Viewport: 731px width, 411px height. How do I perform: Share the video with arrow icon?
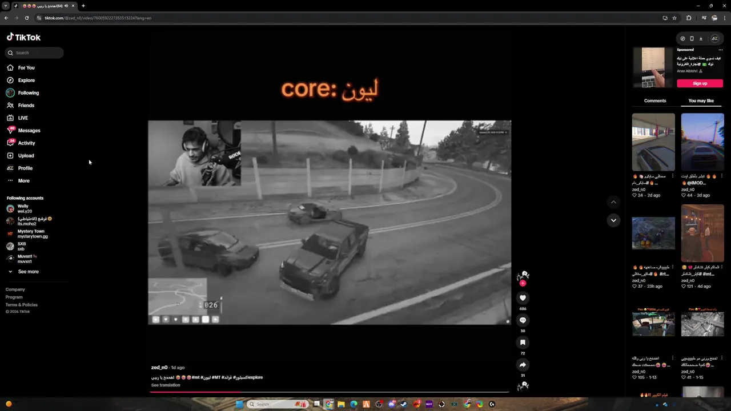click(523, 364)
